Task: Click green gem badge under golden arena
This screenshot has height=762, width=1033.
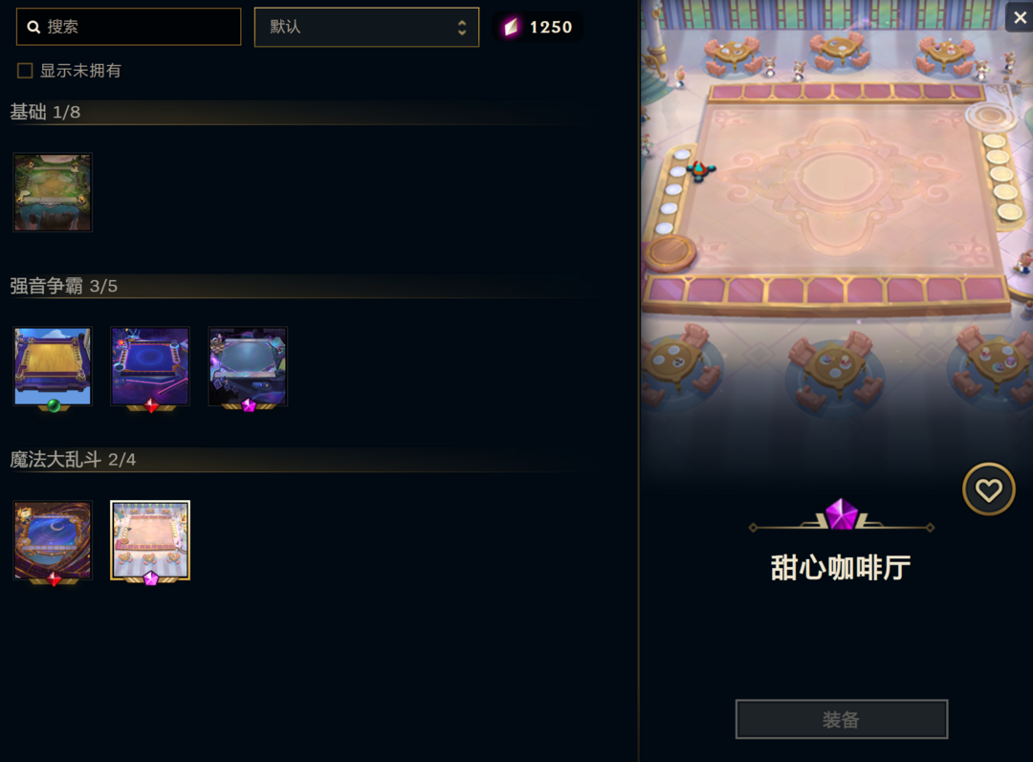Action: coord(54,405)
